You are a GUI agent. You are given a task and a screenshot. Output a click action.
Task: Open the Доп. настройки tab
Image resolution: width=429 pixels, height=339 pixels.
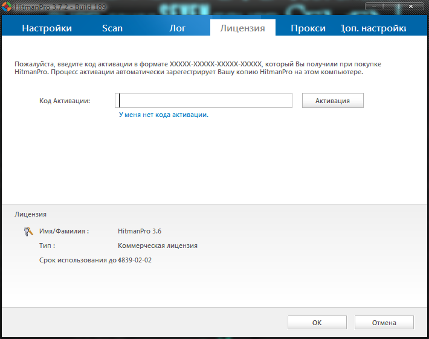[x=373, y=28]
